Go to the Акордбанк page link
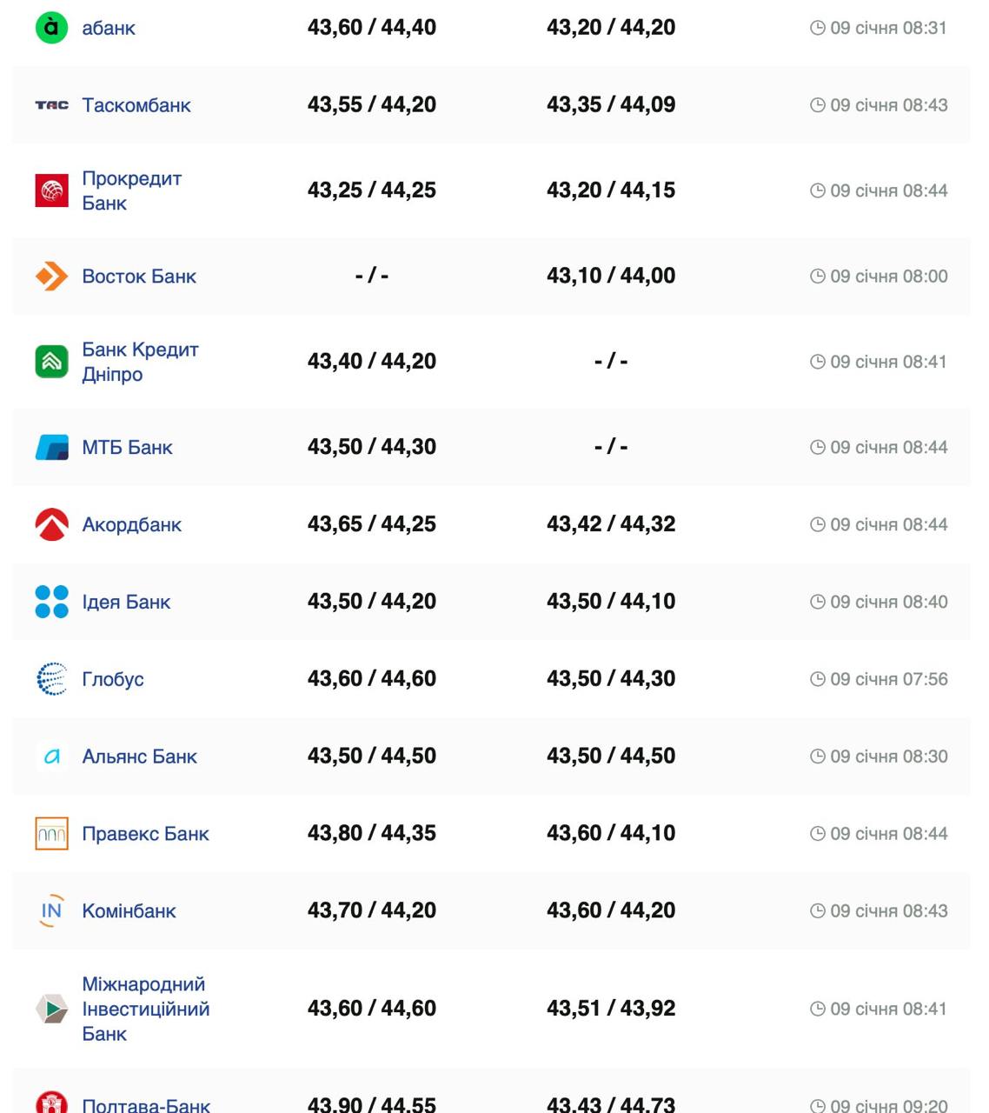Viewport: 989px width, 1113px height. 132,525
